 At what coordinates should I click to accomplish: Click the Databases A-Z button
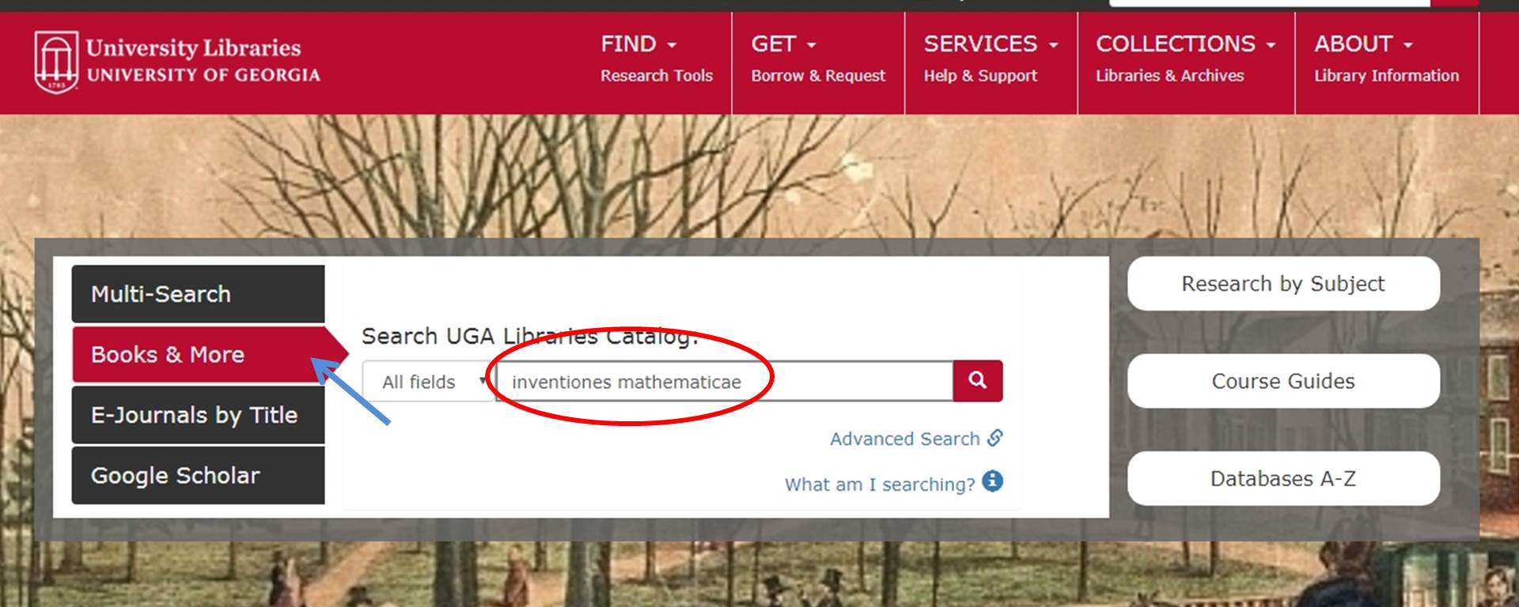pyautogui.click(x=1283, y=479)
